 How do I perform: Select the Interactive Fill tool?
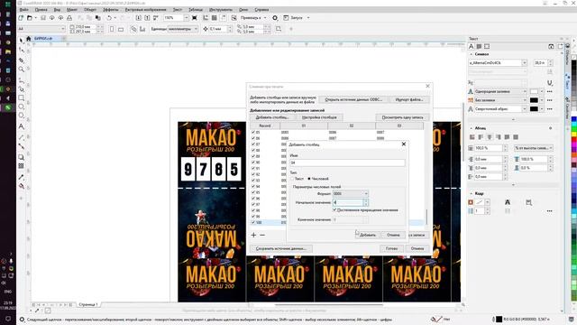coord(22,187)
